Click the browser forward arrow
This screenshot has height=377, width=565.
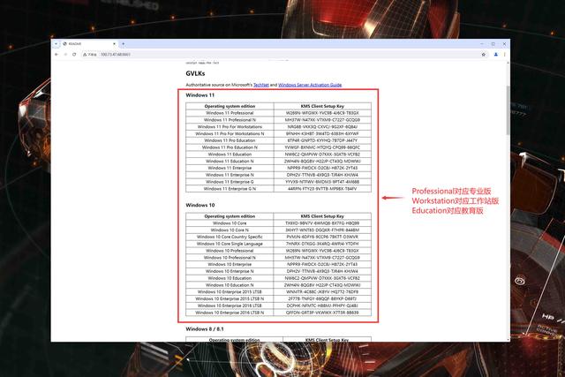coord(65,55)
